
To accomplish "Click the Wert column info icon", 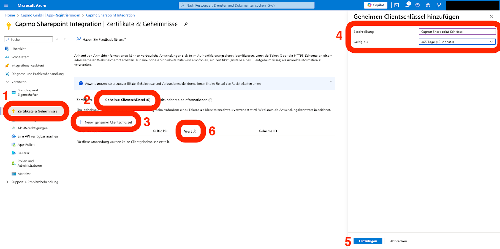I will 194,131.
